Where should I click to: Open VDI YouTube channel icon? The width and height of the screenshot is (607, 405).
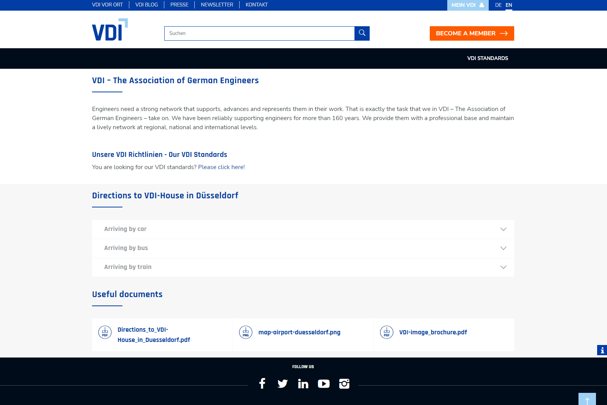[324, 384]
